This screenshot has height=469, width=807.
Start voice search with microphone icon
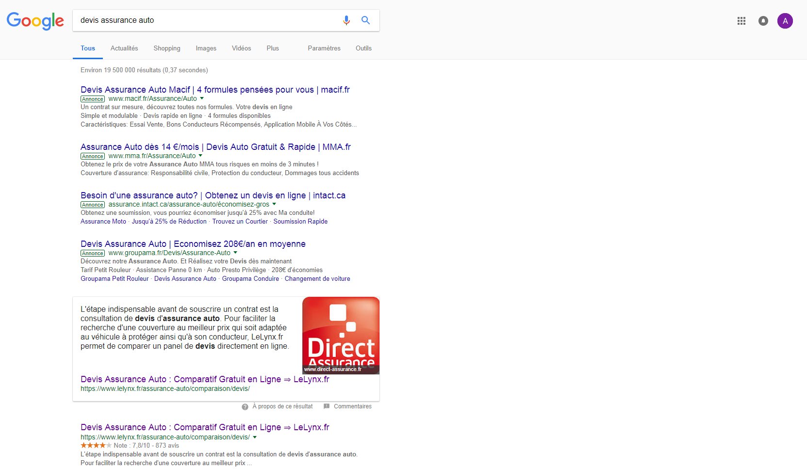click(x=346, y=20)
